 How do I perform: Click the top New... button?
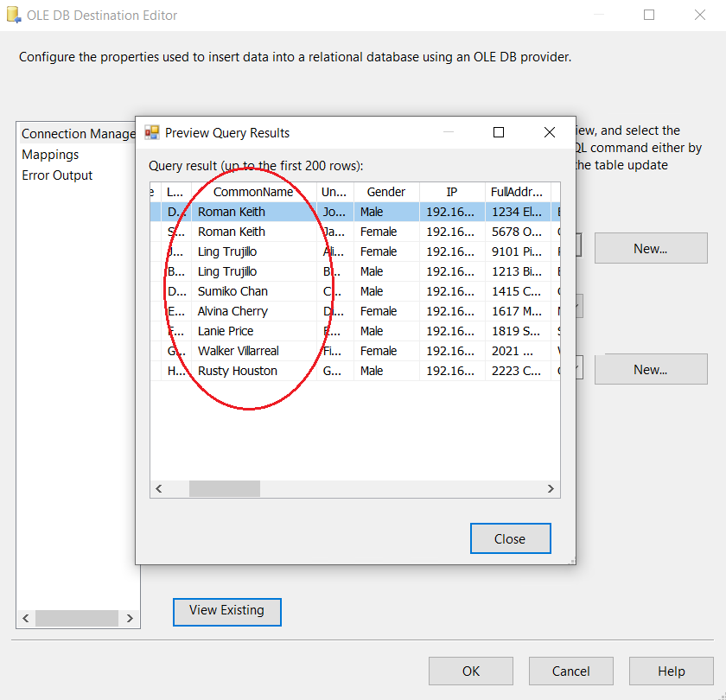(650, 249)
